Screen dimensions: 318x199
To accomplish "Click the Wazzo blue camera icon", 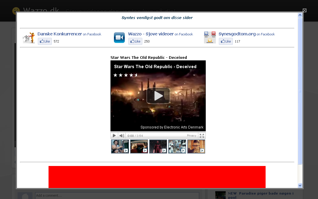I will coord(119,38).
